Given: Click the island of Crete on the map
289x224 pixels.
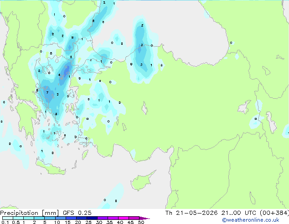Looking at the screenshot, I should pyautogui.click(x=51, y=168).
